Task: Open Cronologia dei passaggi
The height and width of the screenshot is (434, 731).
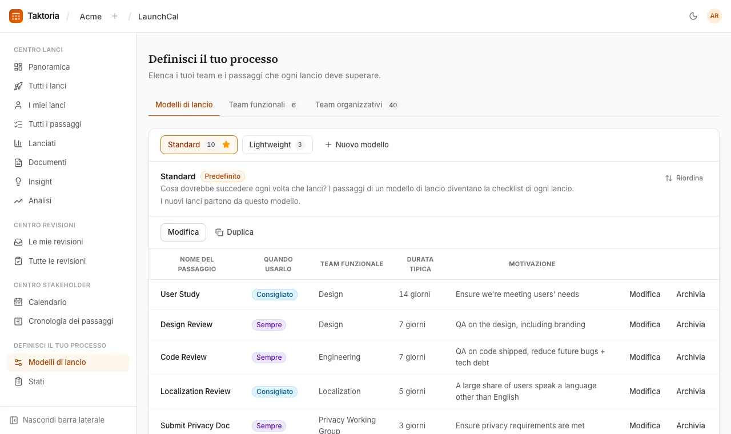Action: click(x=68, y=321)
